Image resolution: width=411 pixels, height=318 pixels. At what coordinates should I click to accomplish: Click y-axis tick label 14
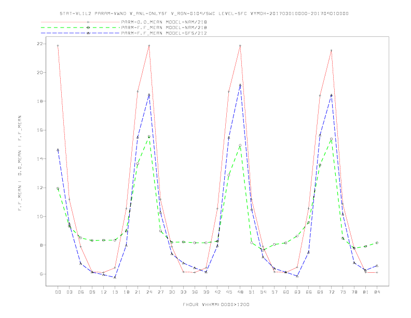pos(39,158)
